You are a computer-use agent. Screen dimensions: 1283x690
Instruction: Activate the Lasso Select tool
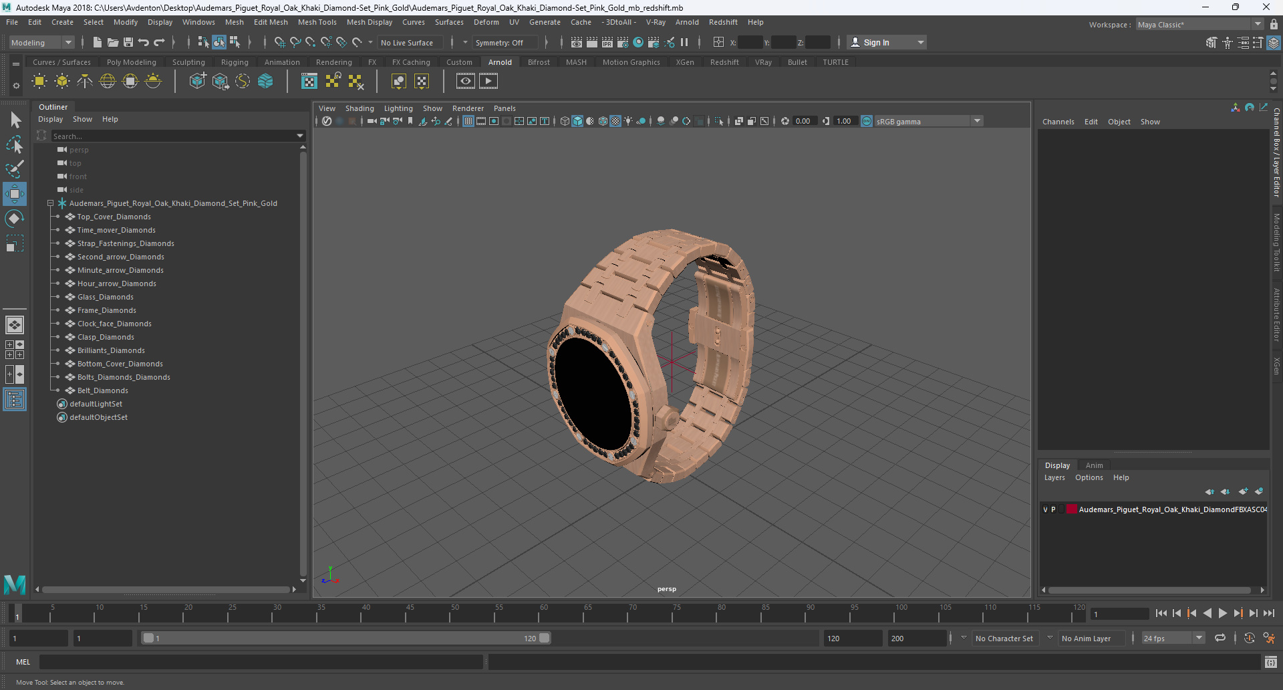coord(15,144)
